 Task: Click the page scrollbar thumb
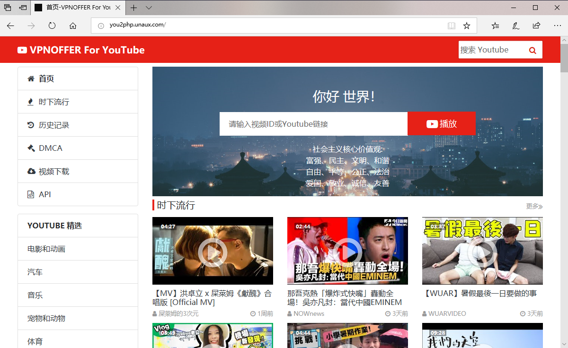tap(564, 58)
